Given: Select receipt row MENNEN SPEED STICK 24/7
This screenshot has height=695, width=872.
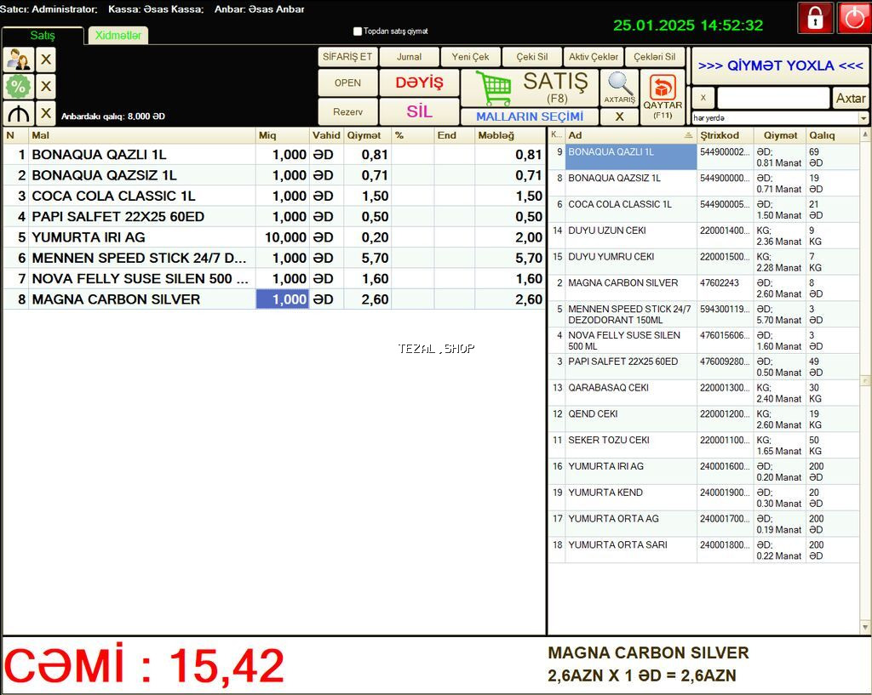Looking at the screenshot, I should (274, 258).
